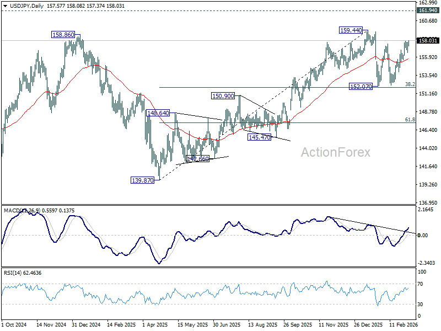Click the 148.780 price axis value

pos(428,112)
